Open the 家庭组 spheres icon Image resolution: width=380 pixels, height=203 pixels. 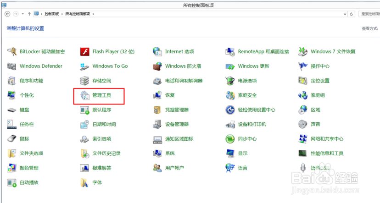(303, 95)
